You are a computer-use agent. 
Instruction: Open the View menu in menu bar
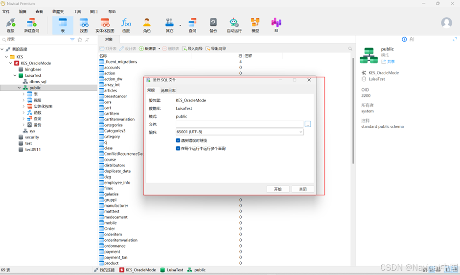[39, 11]
